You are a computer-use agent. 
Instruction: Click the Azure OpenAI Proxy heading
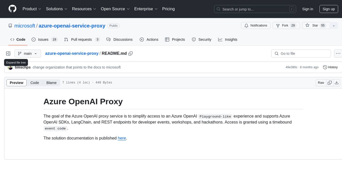[x=83, y=102]
